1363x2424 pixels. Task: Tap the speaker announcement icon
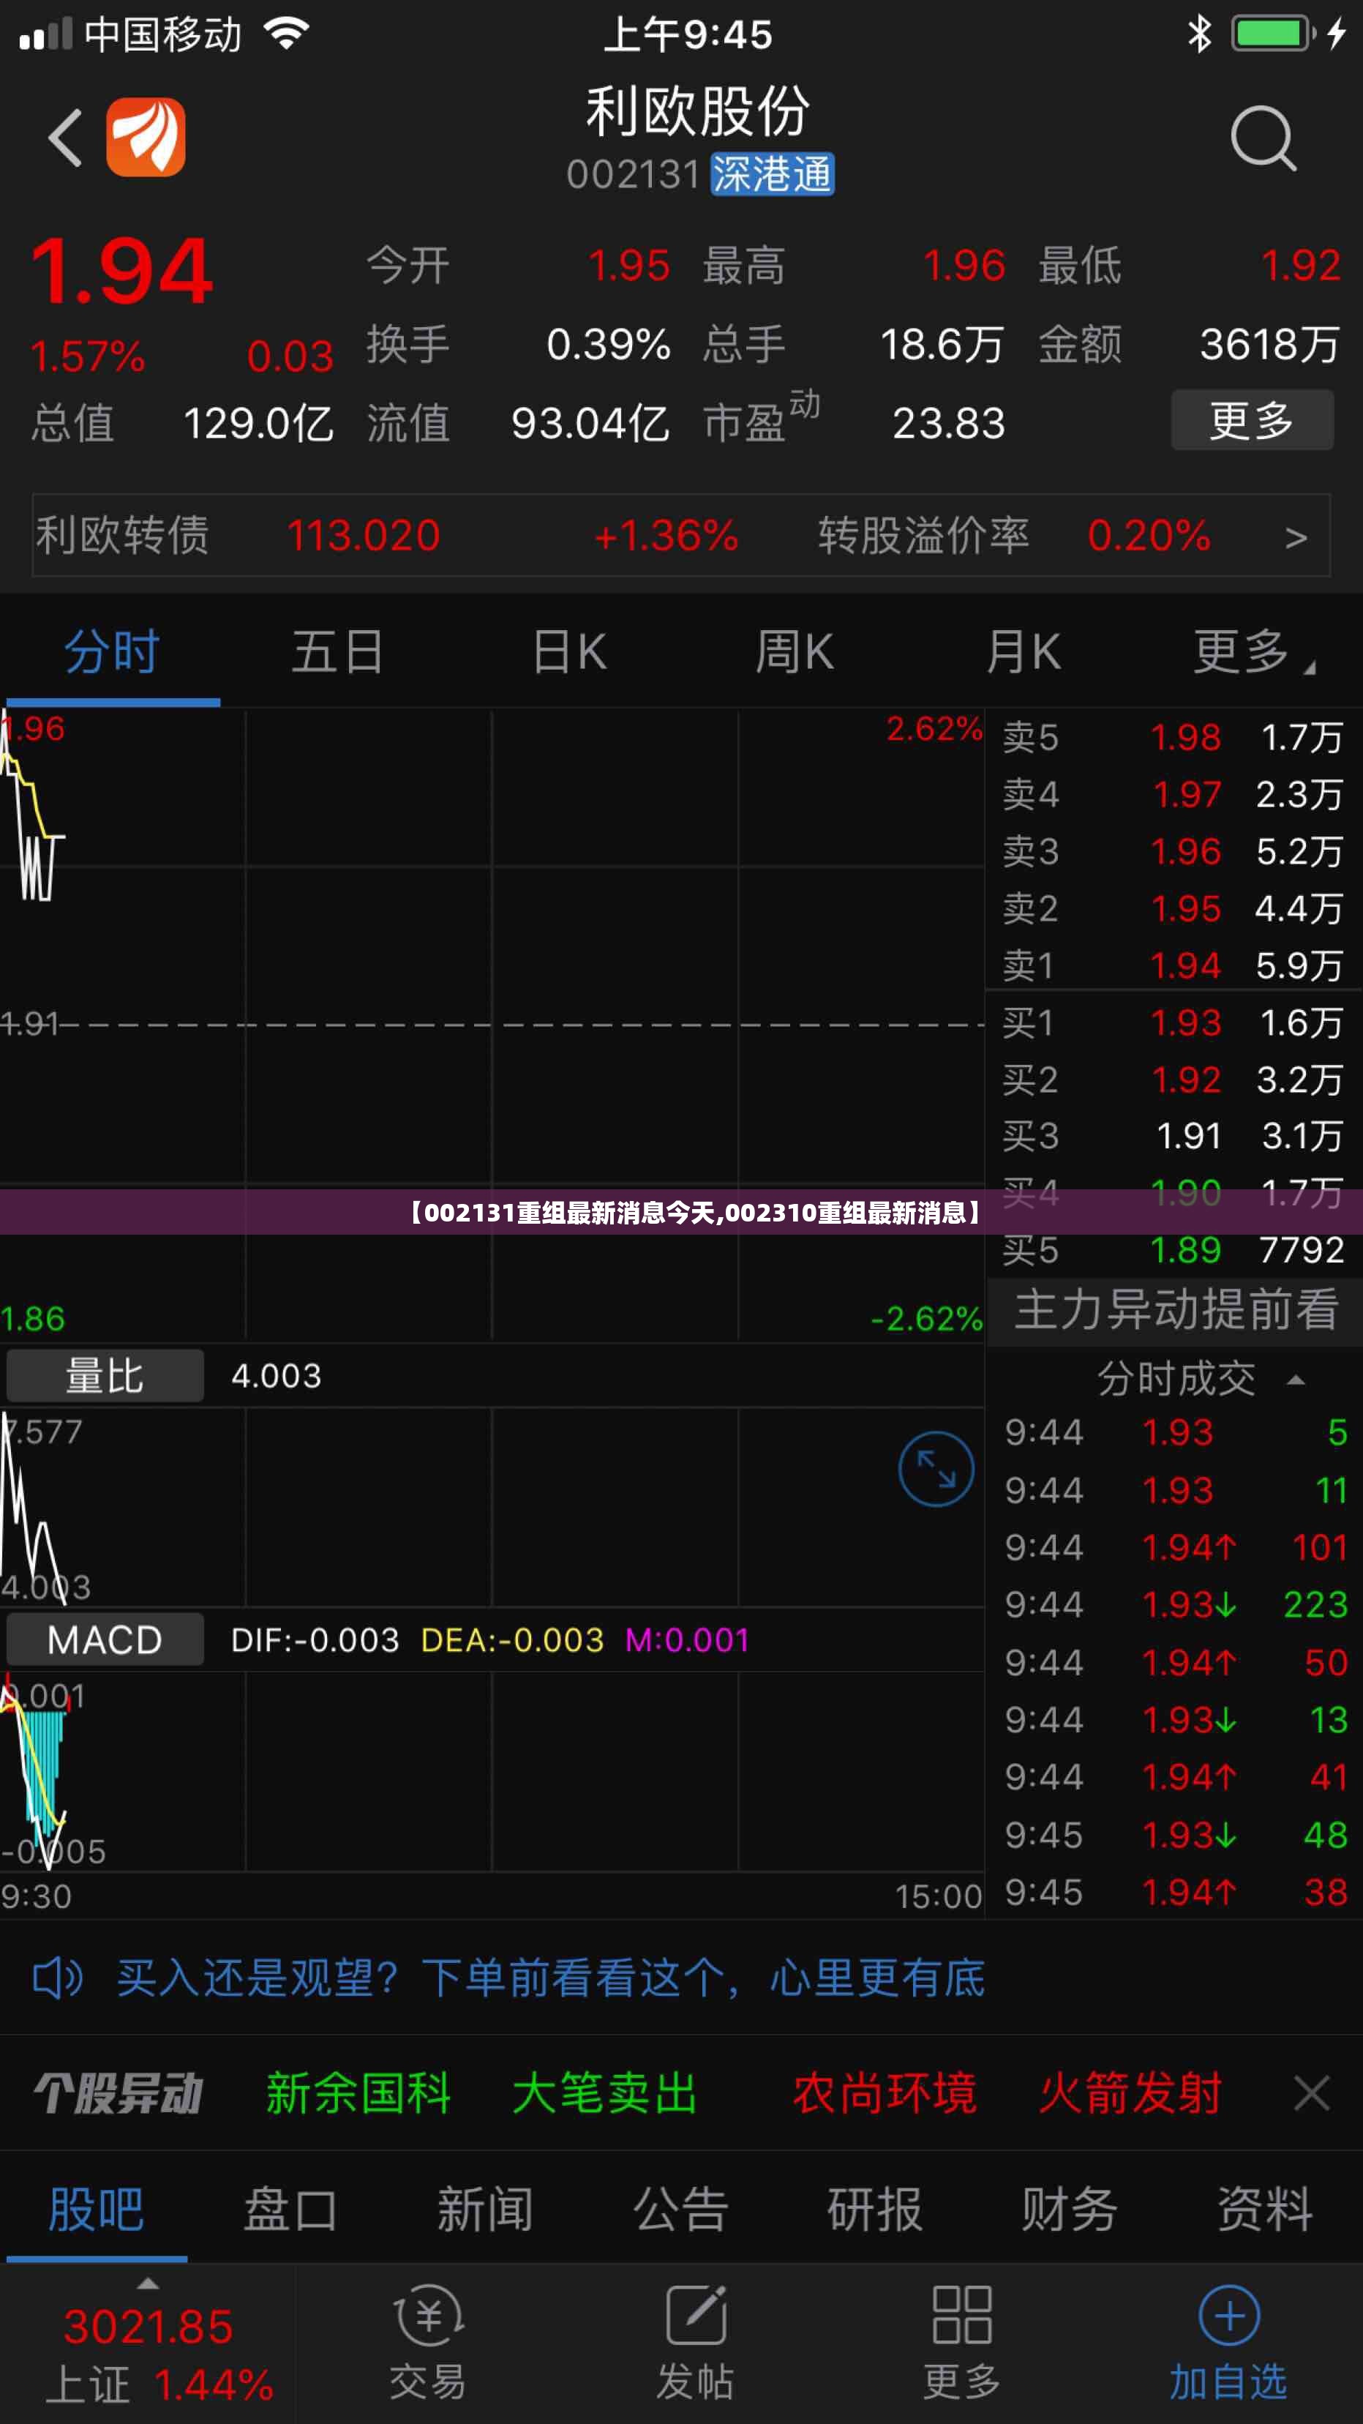click(57, 1978)
